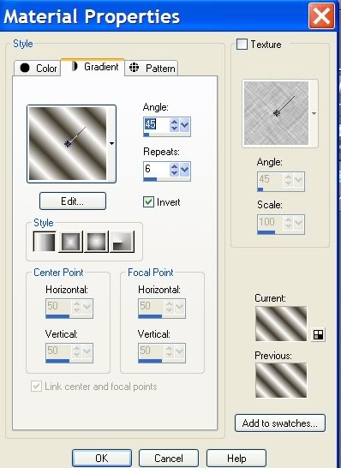Open the texture preview dropdown arrow

click(x=314, y=113)
